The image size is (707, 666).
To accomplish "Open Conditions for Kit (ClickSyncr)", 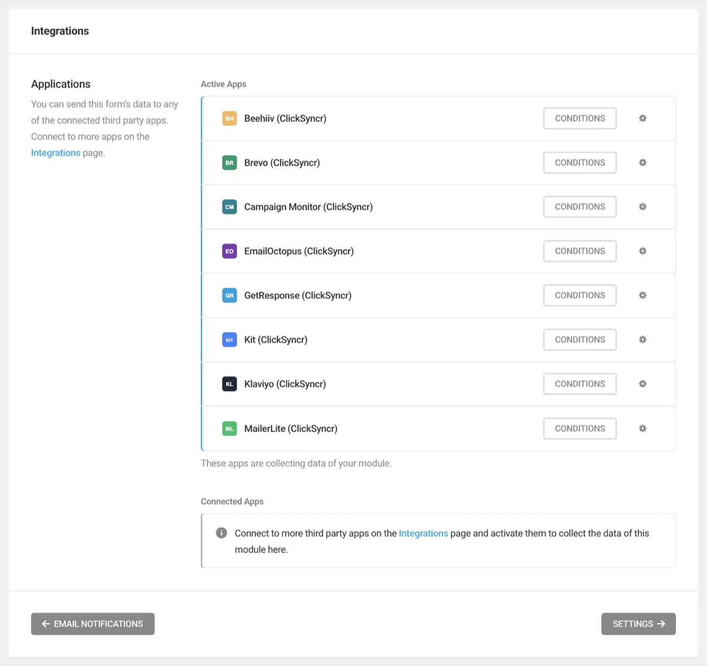I will tap(580, 340).
